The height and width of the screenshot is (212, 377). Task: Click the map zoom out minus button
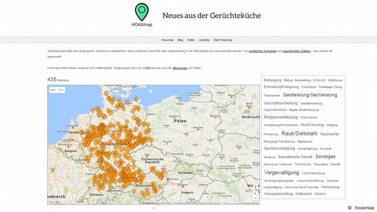click(x=255, y=198)
